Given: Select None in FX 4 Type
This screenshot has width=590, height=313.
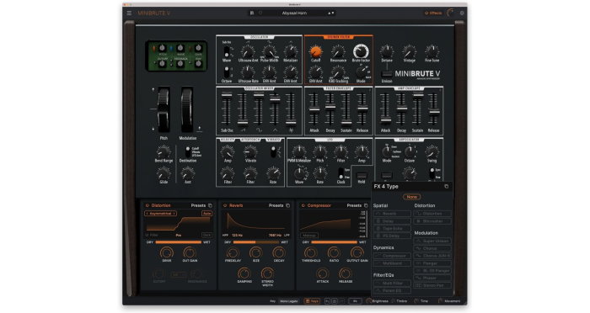Looking at the screenshot, I should [x=411, y=197].
